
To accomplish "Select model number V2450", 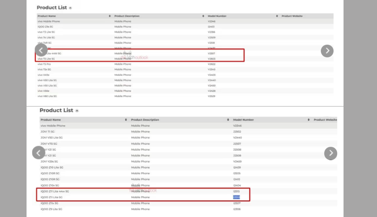I will (x=211, y=86).
